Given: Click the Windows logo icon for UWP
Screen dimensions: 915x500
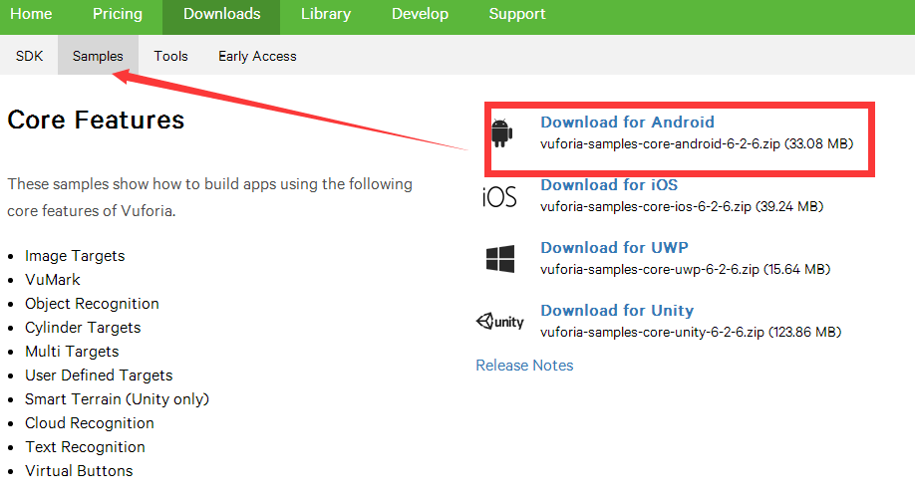Looking at the screenshot, I should pos(500,258).
